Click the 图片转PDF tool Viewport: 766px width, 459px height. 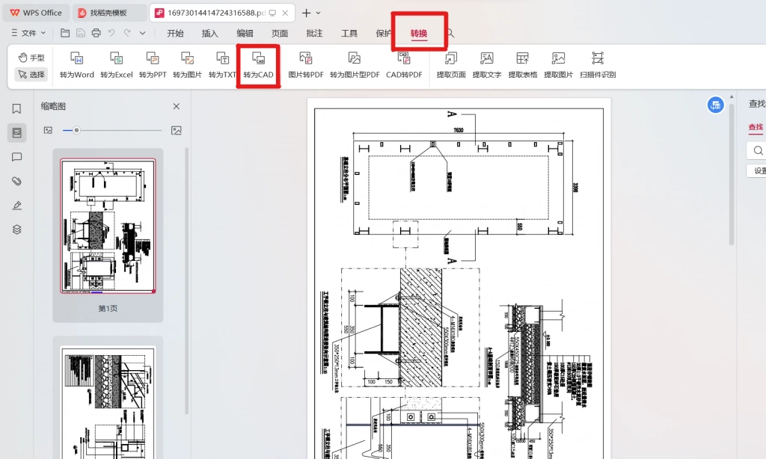pyautogui.click(x=306, y=64)
